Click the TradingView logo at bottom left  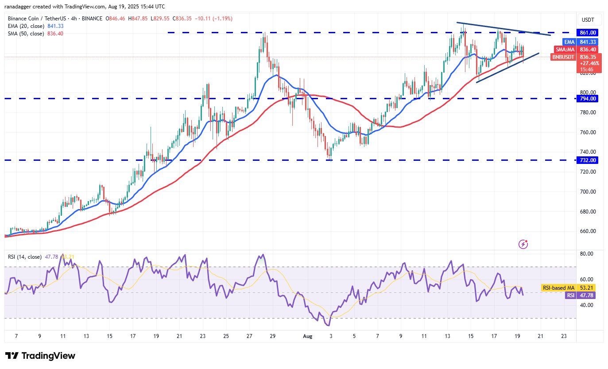[40, 356]
